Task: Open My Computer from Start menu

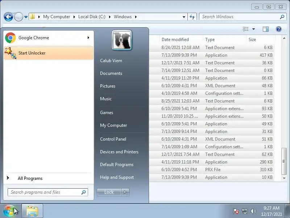Action: pos(113,125)
